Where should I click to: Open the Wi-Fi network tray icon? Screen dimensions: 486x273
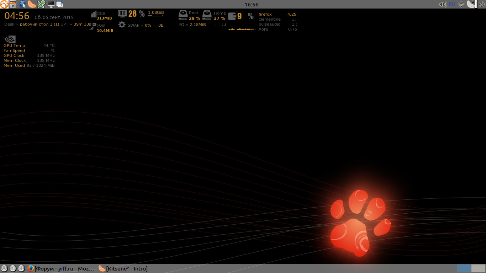pos(461,4)
